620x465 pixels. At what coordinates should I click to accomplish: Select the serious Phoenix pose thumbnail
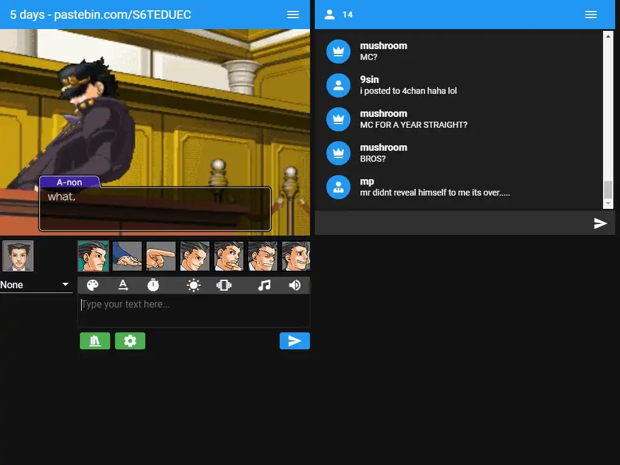[x=93, y=256]
